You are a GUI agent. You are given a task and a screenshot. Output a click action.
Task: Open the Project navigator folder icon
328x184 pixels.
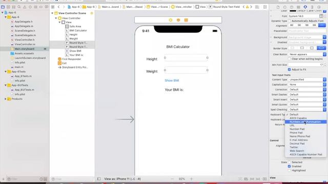pyautogui.click(x=3, y=7)
